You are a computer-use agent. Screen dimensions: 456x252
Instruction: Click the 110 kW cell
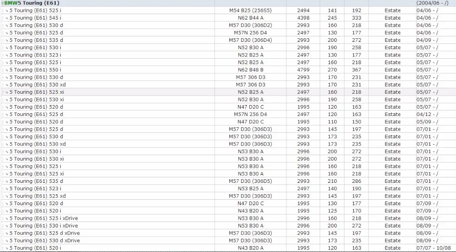[x=332, y=121]
